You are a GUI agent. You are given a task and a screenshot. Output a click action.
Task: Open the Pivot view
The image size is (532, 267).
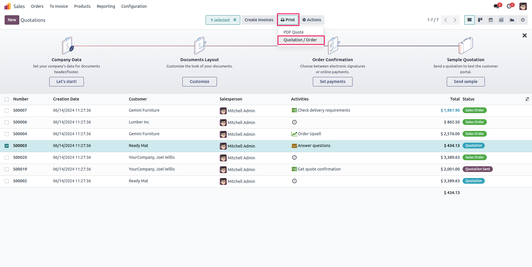pyautogui.click(x=501, y=20)
